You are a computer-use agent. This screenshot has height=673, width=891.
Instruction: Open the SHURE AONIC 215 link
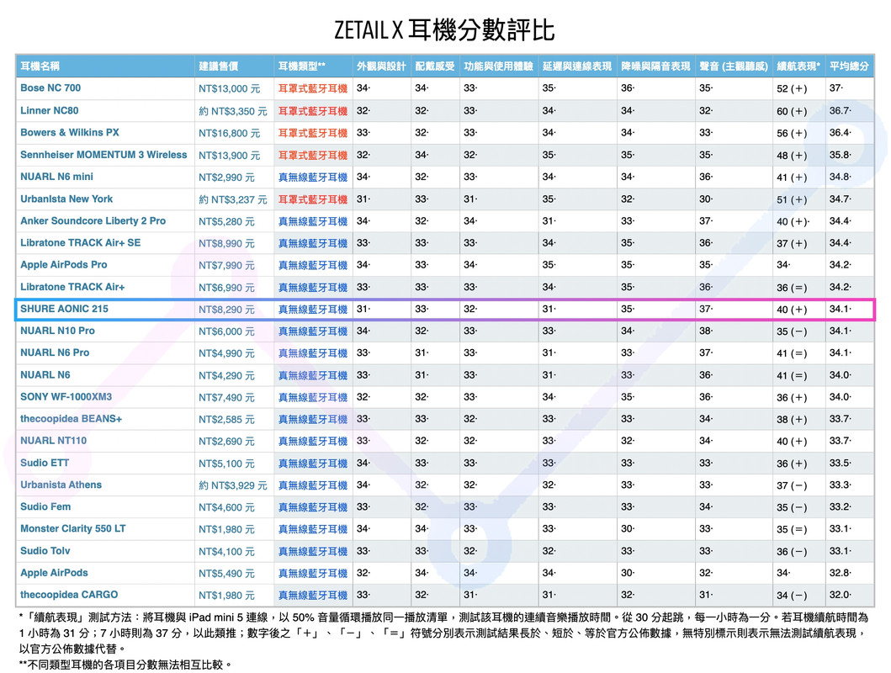[x=64, y=309]
